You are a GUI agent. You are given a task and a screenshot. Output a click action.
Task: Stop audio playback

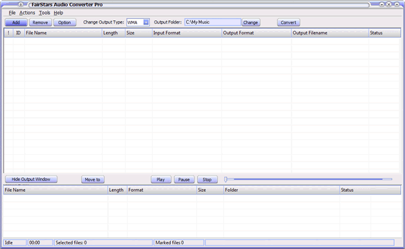[x=207, y=180]
